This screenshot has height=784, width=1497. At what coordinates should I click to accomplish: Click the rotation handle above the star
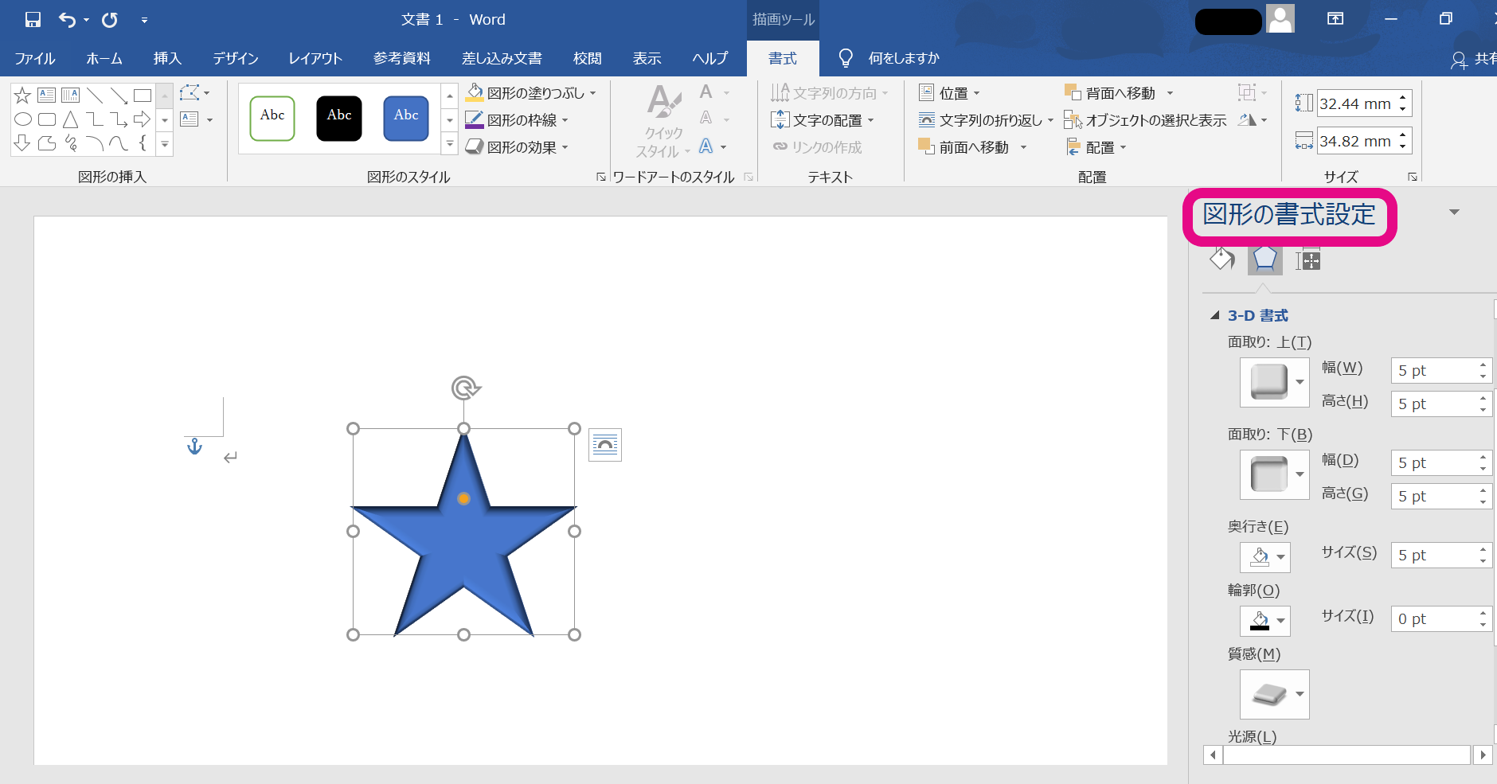click(465, 388)
